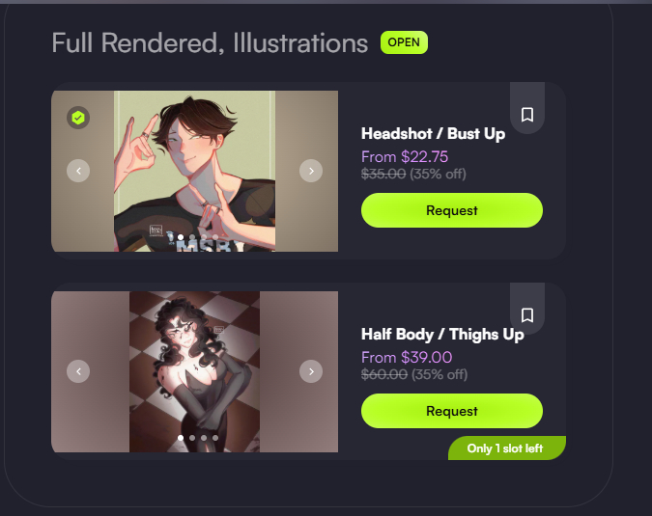
Task: Open the Headshot / Bust Up title link
Action: [x=433, y=134]
